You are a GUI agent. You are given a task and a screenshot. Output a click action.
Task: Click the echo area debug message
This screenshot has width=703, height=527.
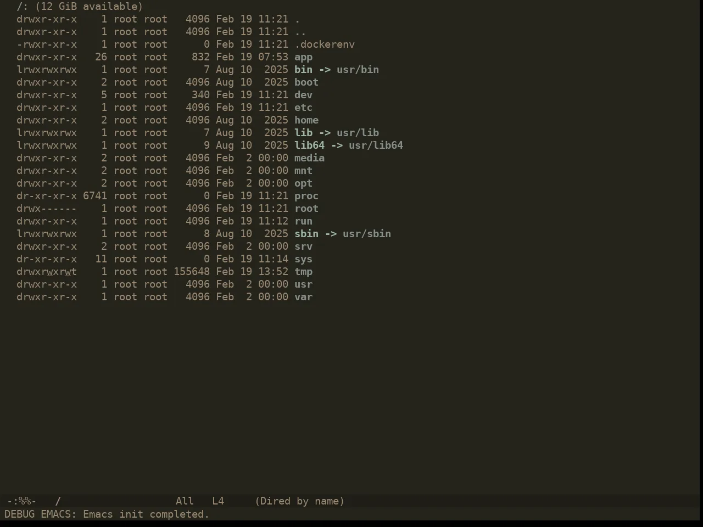click(x=107, y=514)
